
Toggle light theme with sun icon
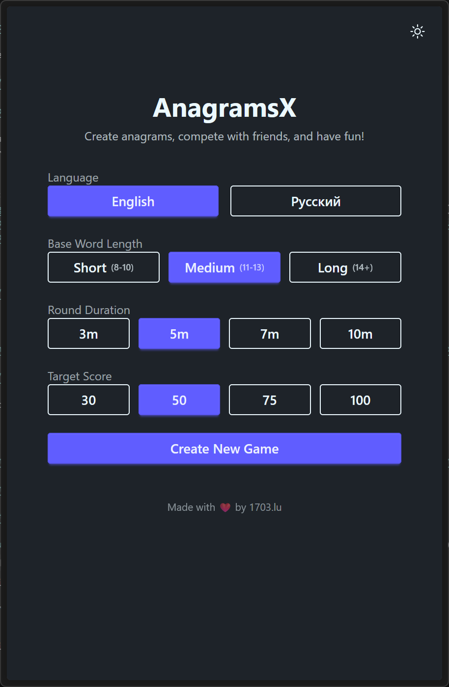[418, 31]
